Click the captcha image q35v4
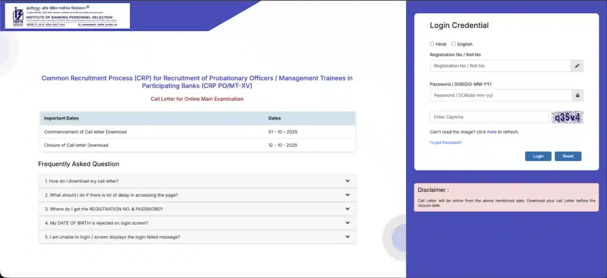Screen dimensions: 607x278 coord(567,117)
